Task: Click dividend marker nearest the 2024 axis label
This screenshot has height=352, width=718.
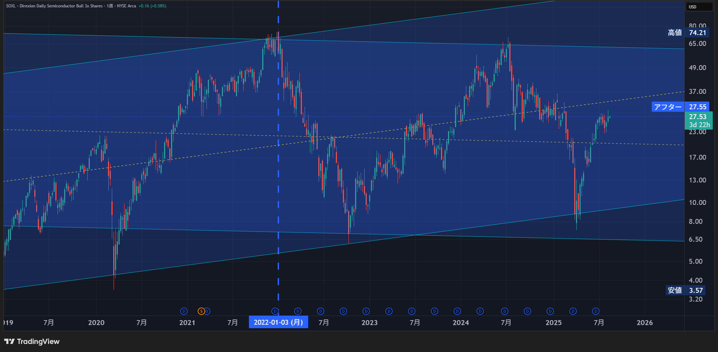Action: [457, 311]
